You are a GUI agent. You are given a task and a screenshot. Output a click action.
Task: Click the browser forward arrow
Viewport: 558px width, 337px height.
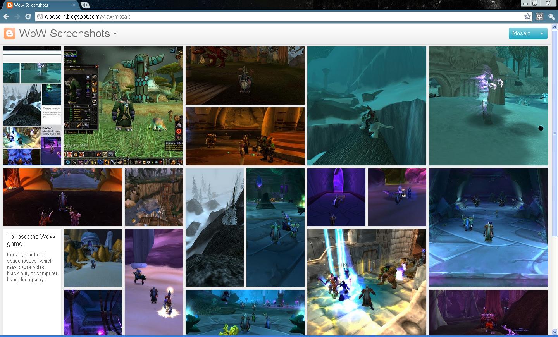[x=17, y=16]
